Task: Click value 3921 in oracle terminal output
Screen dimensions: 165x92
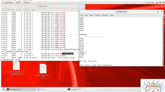Action: pos(82,30)
